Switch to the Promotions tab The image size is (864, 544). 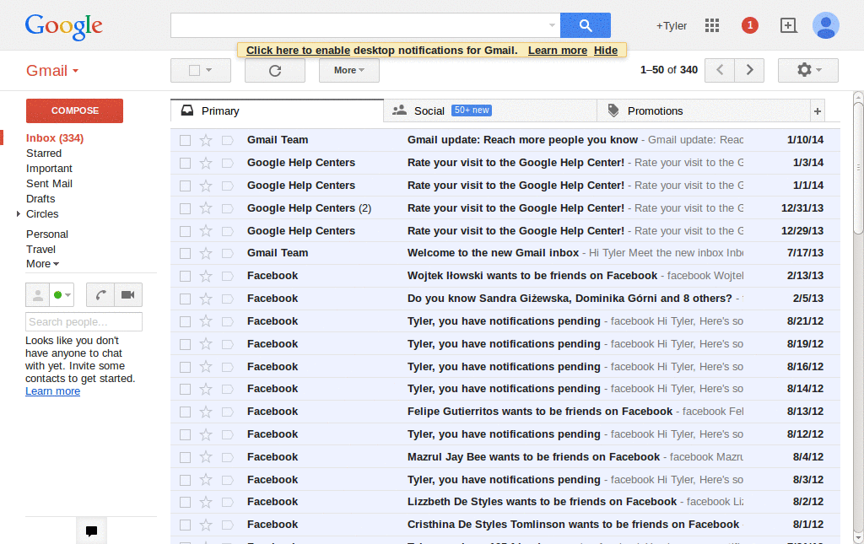point(704,111)
